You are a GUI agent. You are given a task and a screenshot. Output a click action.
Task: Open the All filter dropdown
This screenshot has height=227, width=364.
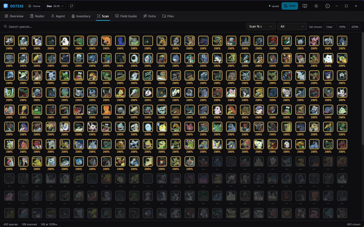click(x=292, y=26)
